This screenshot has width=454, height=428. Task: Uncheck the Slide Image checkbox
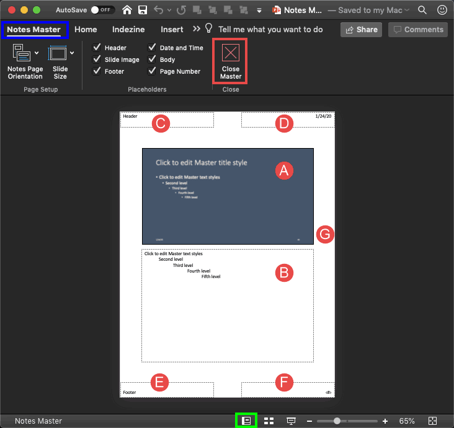tap(97, 59)
